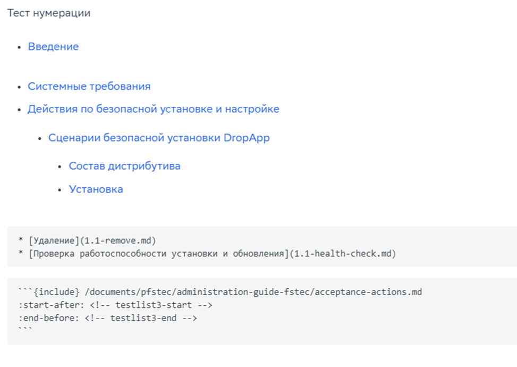517x367 pixels.
Task: Go to "Сценарии безопасной установки DropApp" link
Action: (x=159, y=138)
